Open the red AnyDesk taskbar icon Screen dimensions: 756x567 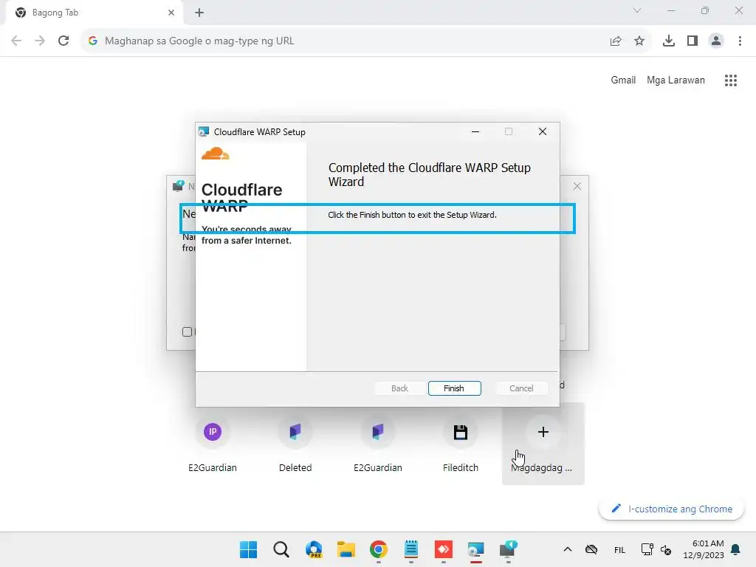(443, 549)
